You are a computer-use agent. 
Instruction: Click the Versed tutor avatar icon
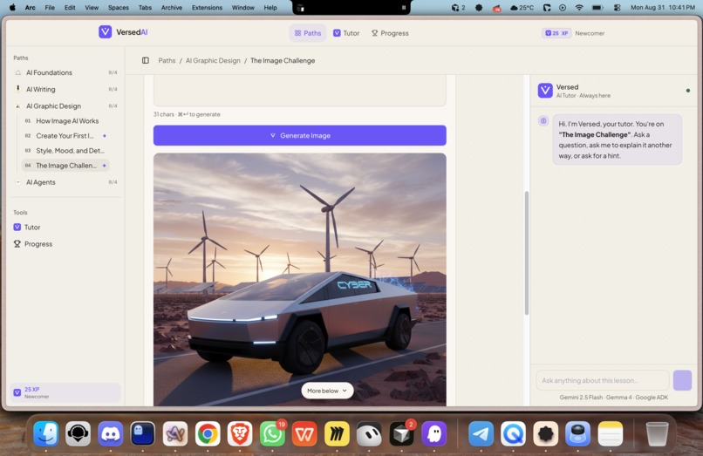545,91
